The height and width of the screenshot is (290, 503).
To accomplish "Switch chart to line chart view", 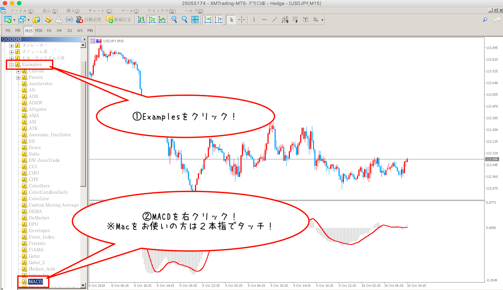I will pos(162,20).
